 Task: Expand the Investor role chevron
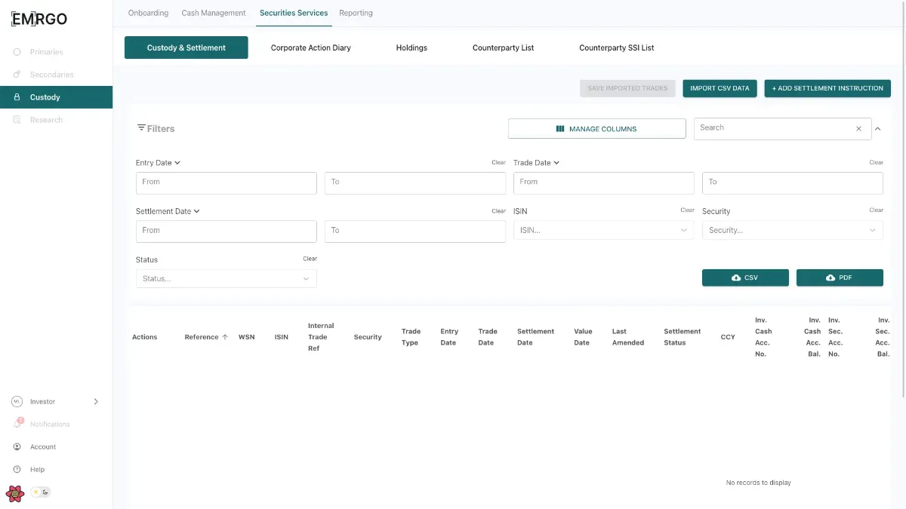click(x=96, y=402)
